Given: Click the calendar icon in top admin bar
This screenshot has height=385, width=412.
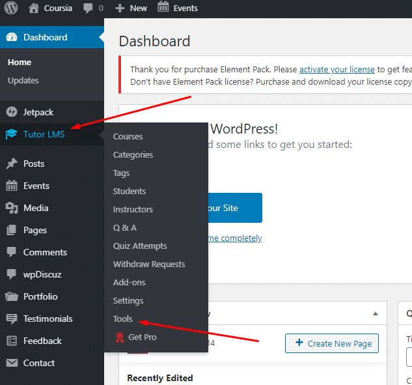Looking at the screenshot, I should (x=163, y=7).
